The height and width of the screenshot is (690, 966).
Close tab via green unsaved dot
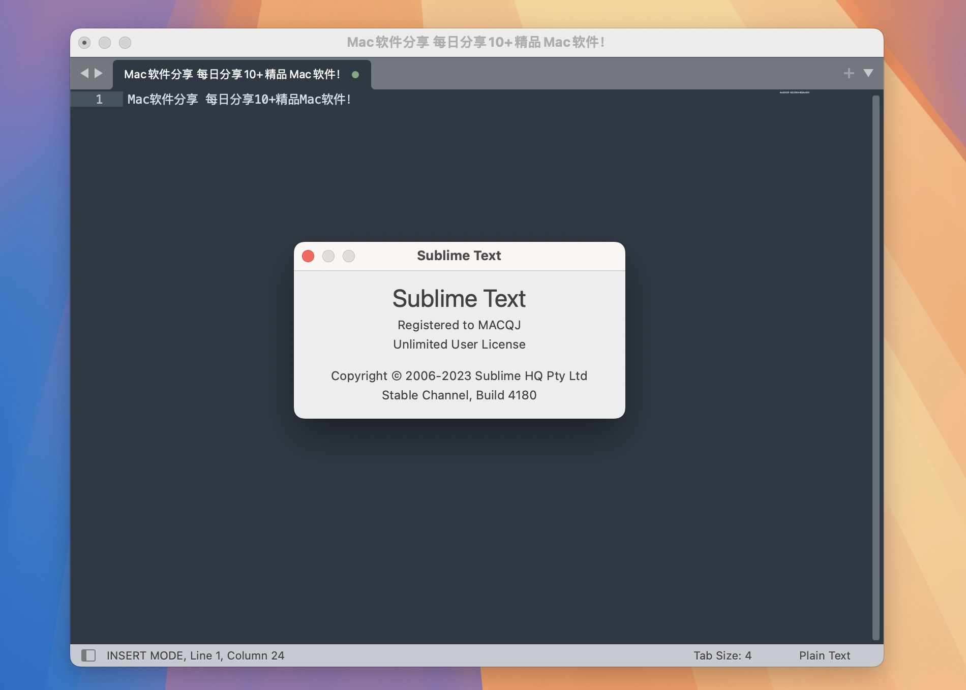(355, 75)
